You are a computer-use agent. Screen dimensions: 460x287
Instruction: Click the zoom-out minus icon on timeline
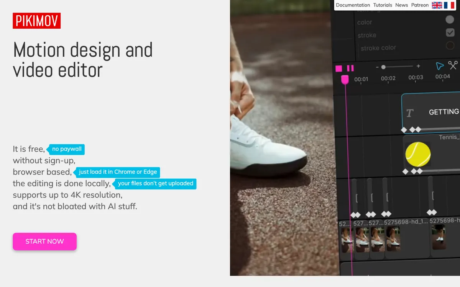pos(377,67)
